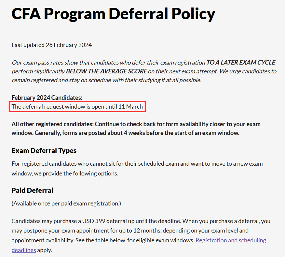This screenshot has height=257, width=285.
Task: Click the "USD 399" fee amount text
Action: pos(94,221)
